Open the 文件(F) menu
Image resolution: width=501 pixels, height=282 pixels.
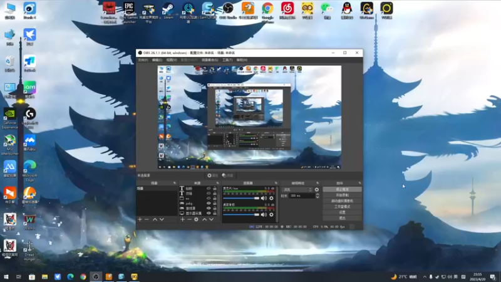point(143,60)
